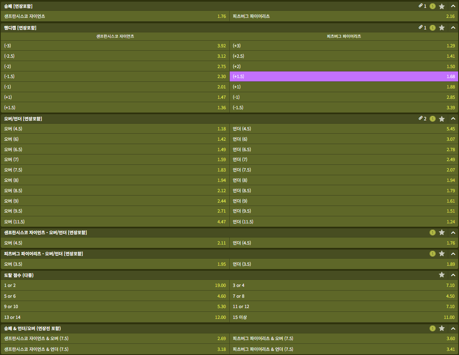Screen dimensions: 459x355
Task: Click coin icon in 샌프란시스코 자이언츠 - 오버/언더 header
Action: (432, 233)
